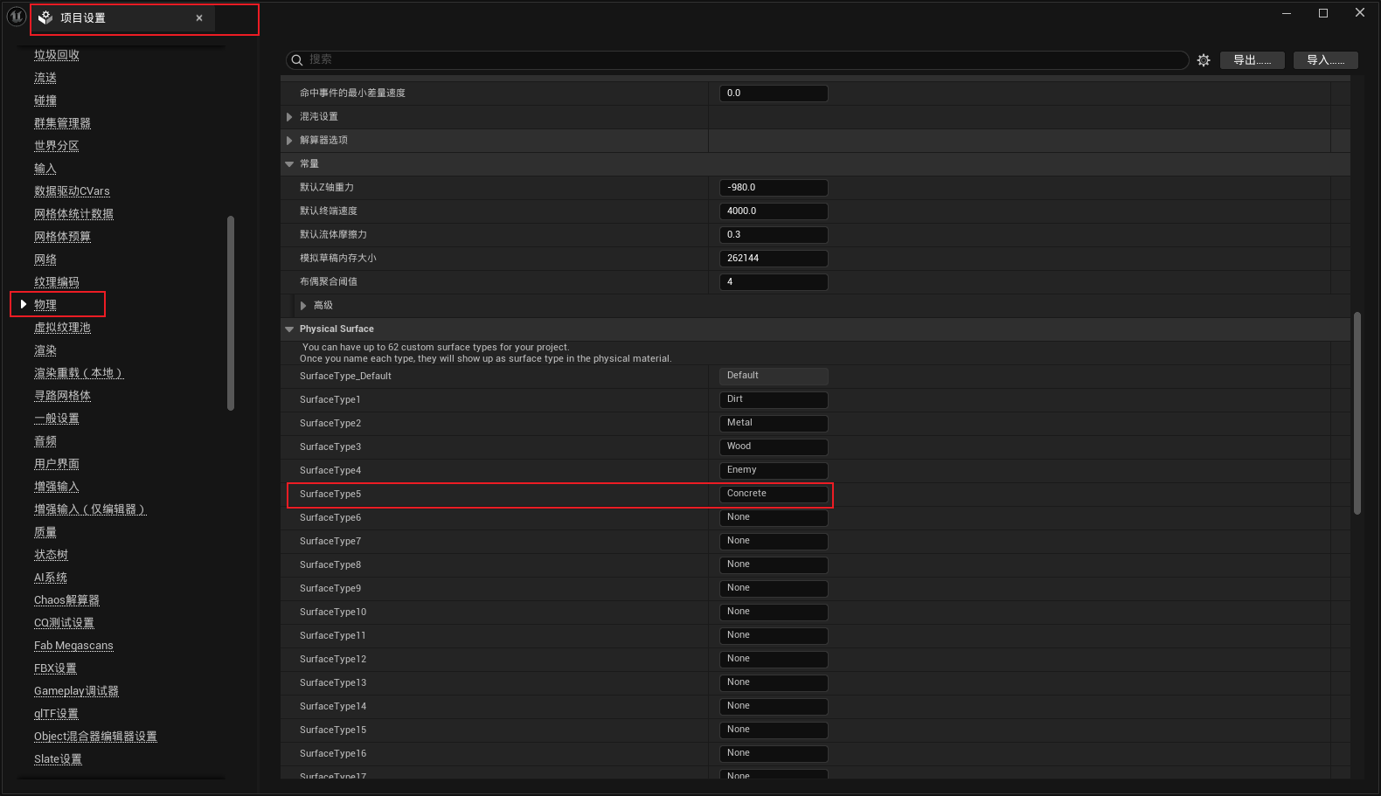
Task: Expand the 高级 subsection
Action: [303, 306]
